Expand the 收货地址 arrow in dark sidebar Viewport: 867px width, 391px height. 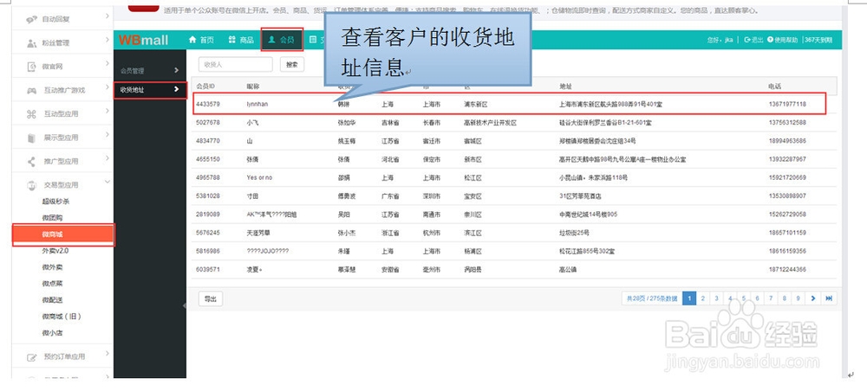point(176,89)
